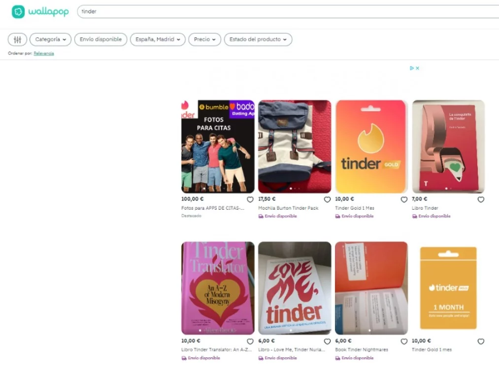Click the search field containing tinder
Screen dimensions: 499x378
coord(286,11)
